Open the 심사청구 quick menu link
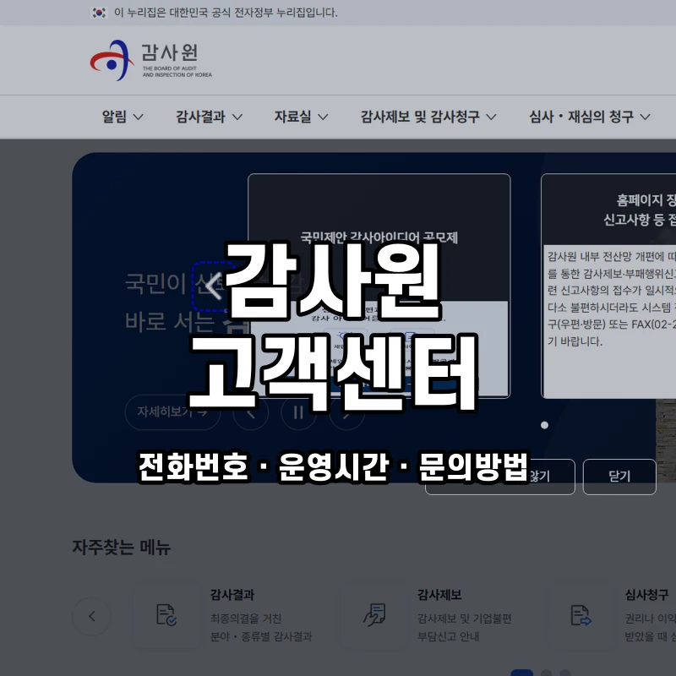The height and width of the screenshot is (676, 676). pos(646,595)
